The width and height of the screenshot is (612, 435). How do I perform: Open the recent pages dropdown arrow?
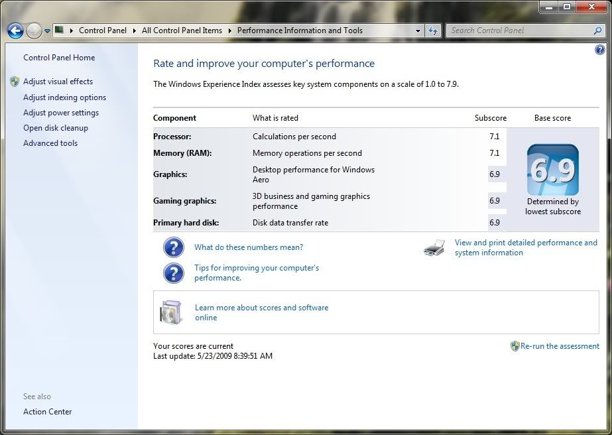(47, 31)
